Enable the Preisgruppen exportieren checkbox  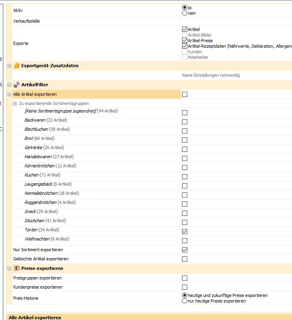pyautogui.click(x=184, y=278)
